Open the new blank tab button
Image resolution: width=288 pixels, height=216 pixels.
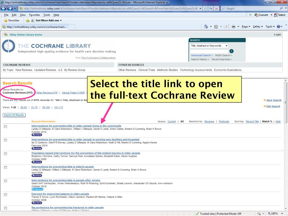(72, 27)
